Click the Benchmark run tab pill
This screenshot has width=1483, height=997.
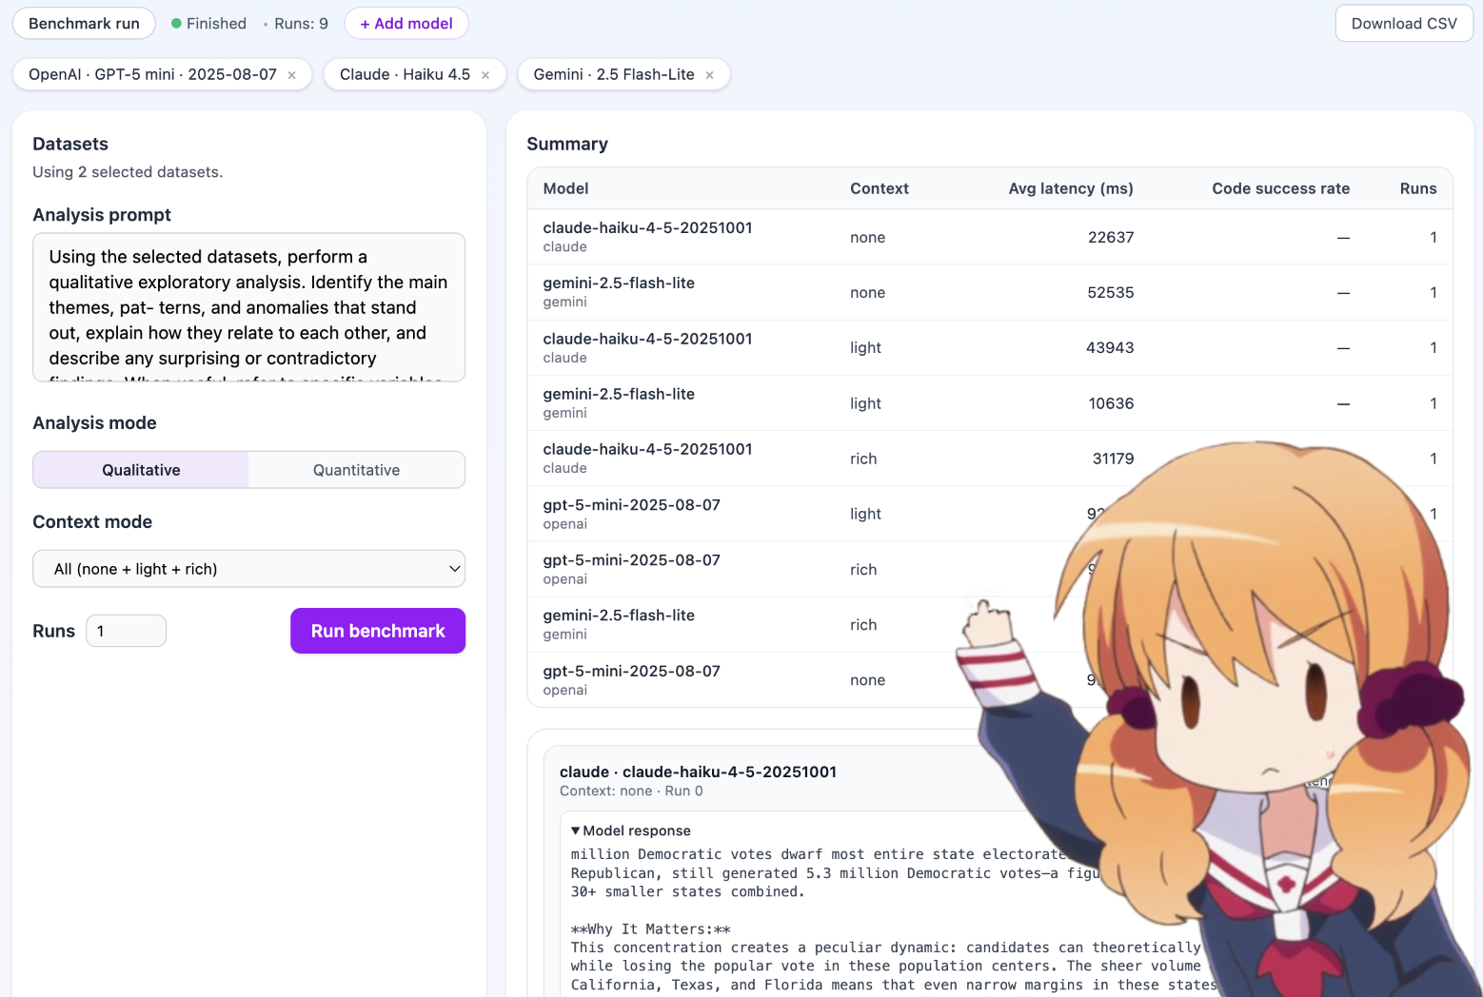coord(84,24)
